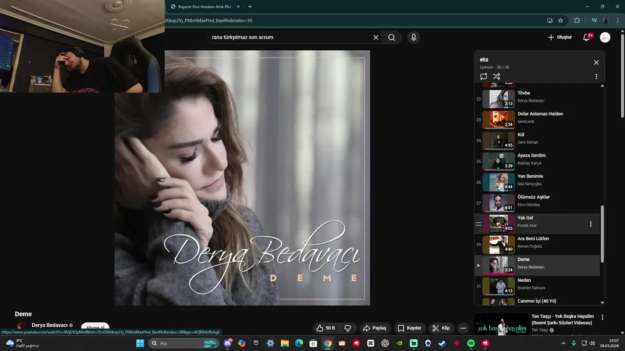Viewport: 625px width, 351px height.
Task: Click the Paylaş share button
Action: coord(375,328)
